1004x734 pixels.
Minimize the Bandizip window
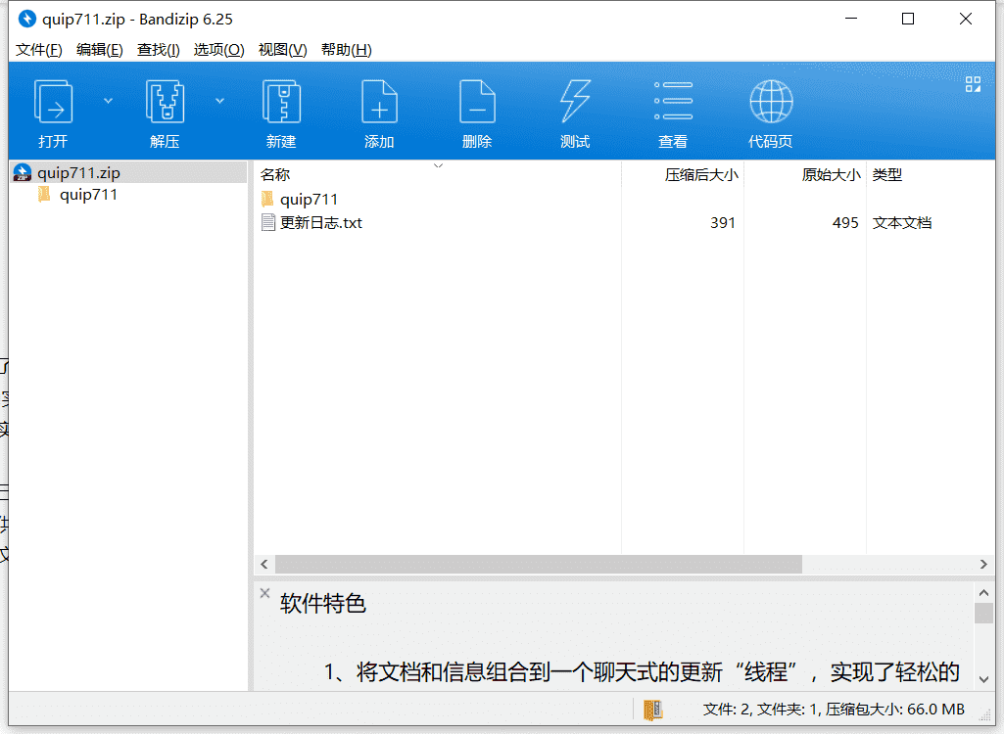point(851,20)
